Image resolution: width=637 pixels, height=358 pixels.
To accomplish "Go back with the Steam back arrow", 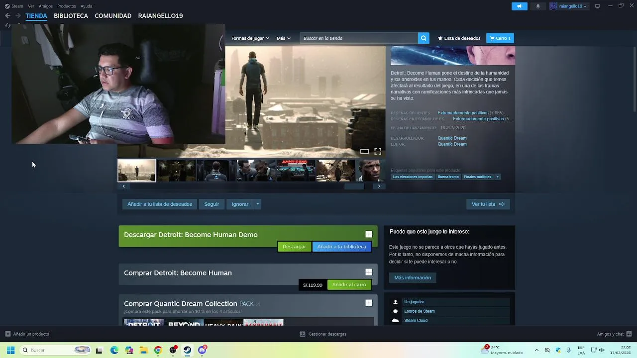I will (x=7, y=16).
